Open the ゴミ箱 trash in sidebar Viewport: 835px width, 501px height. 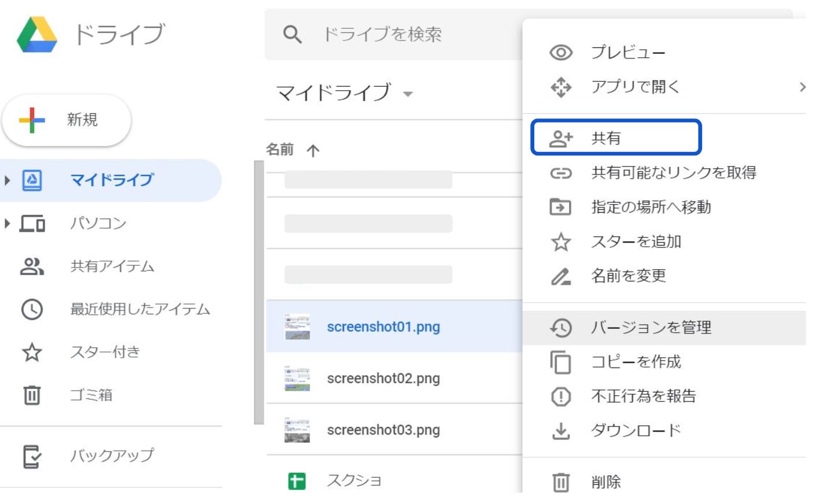[x=91, y=395]
